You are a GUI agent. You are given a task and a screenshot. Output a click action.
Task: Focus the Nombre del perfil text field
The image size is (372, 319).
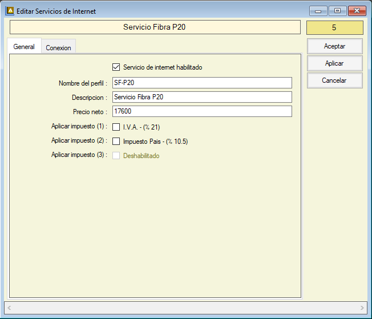(x=202, y=83)
